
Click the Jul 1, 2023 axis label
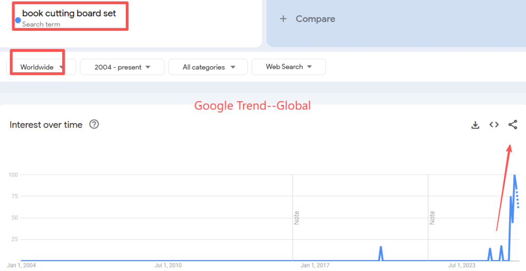coord(461,265)
